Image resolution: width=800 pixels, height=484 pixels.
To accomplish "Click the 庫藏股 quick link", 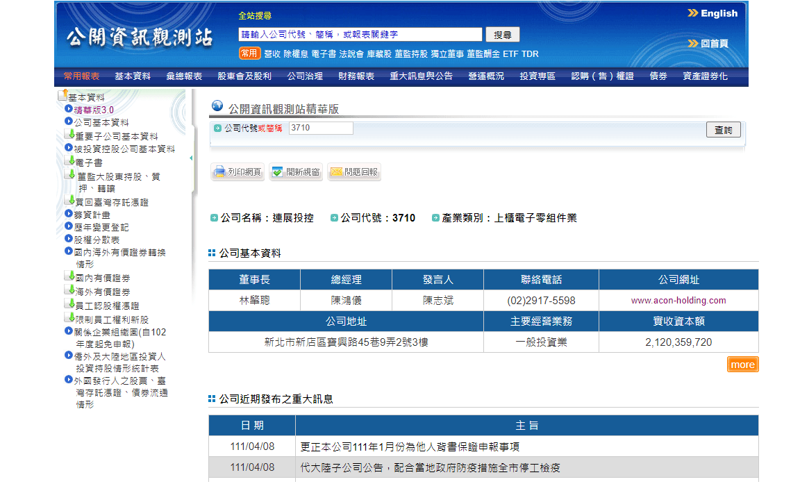I will click(x=379, y=54).
